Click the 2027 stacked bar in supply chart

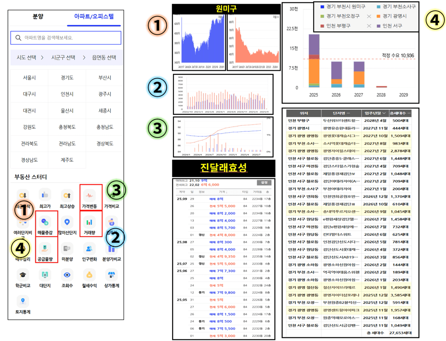click(359, 74)
